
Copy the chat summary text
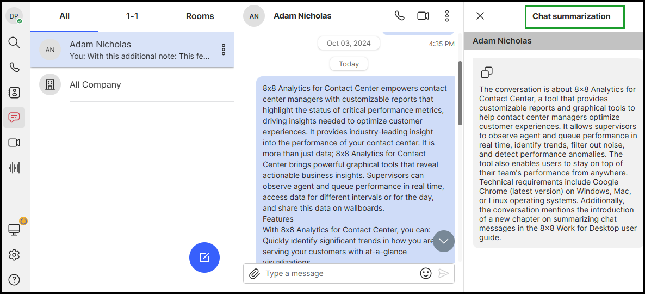[x=487, y=72]
